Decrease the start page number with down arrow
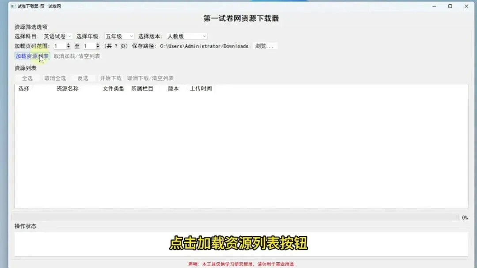 click(68, 48)
